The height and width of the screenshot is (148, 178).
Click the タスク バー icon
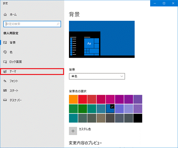pos(5,100)
